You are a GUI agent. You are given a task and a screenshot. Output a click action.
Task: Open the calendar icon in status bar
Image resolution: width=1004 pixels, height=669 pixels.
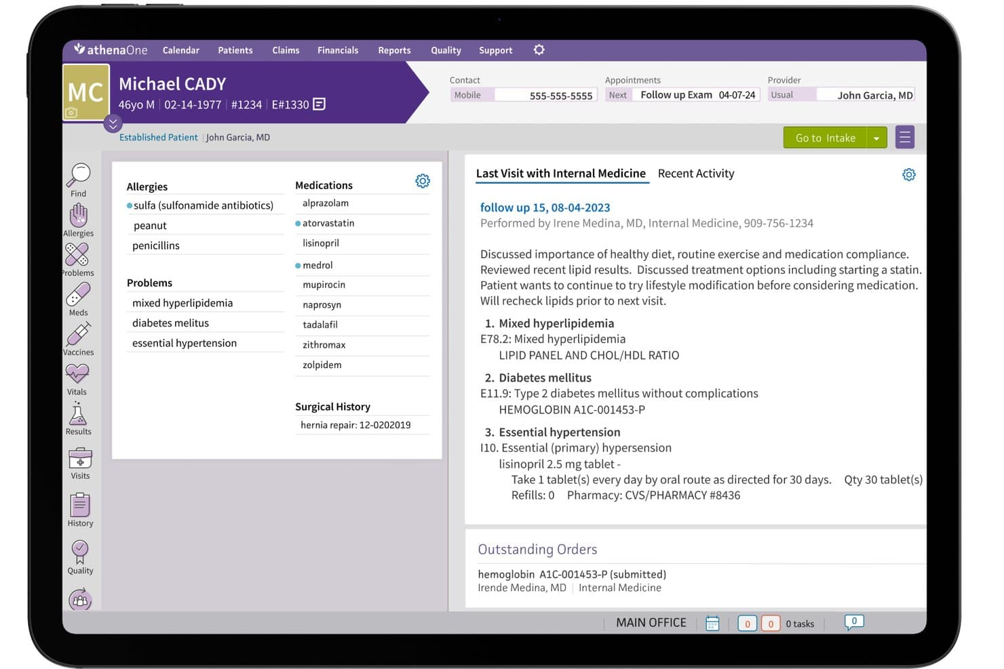click(712, 623)
